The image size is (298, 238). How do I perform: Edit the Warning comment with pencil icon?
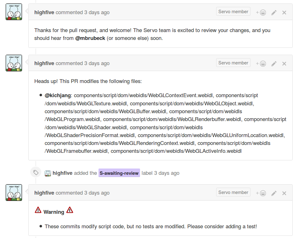274,193
